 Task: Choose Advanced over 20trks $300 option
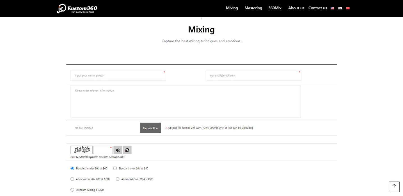click(x=118, y=179)
